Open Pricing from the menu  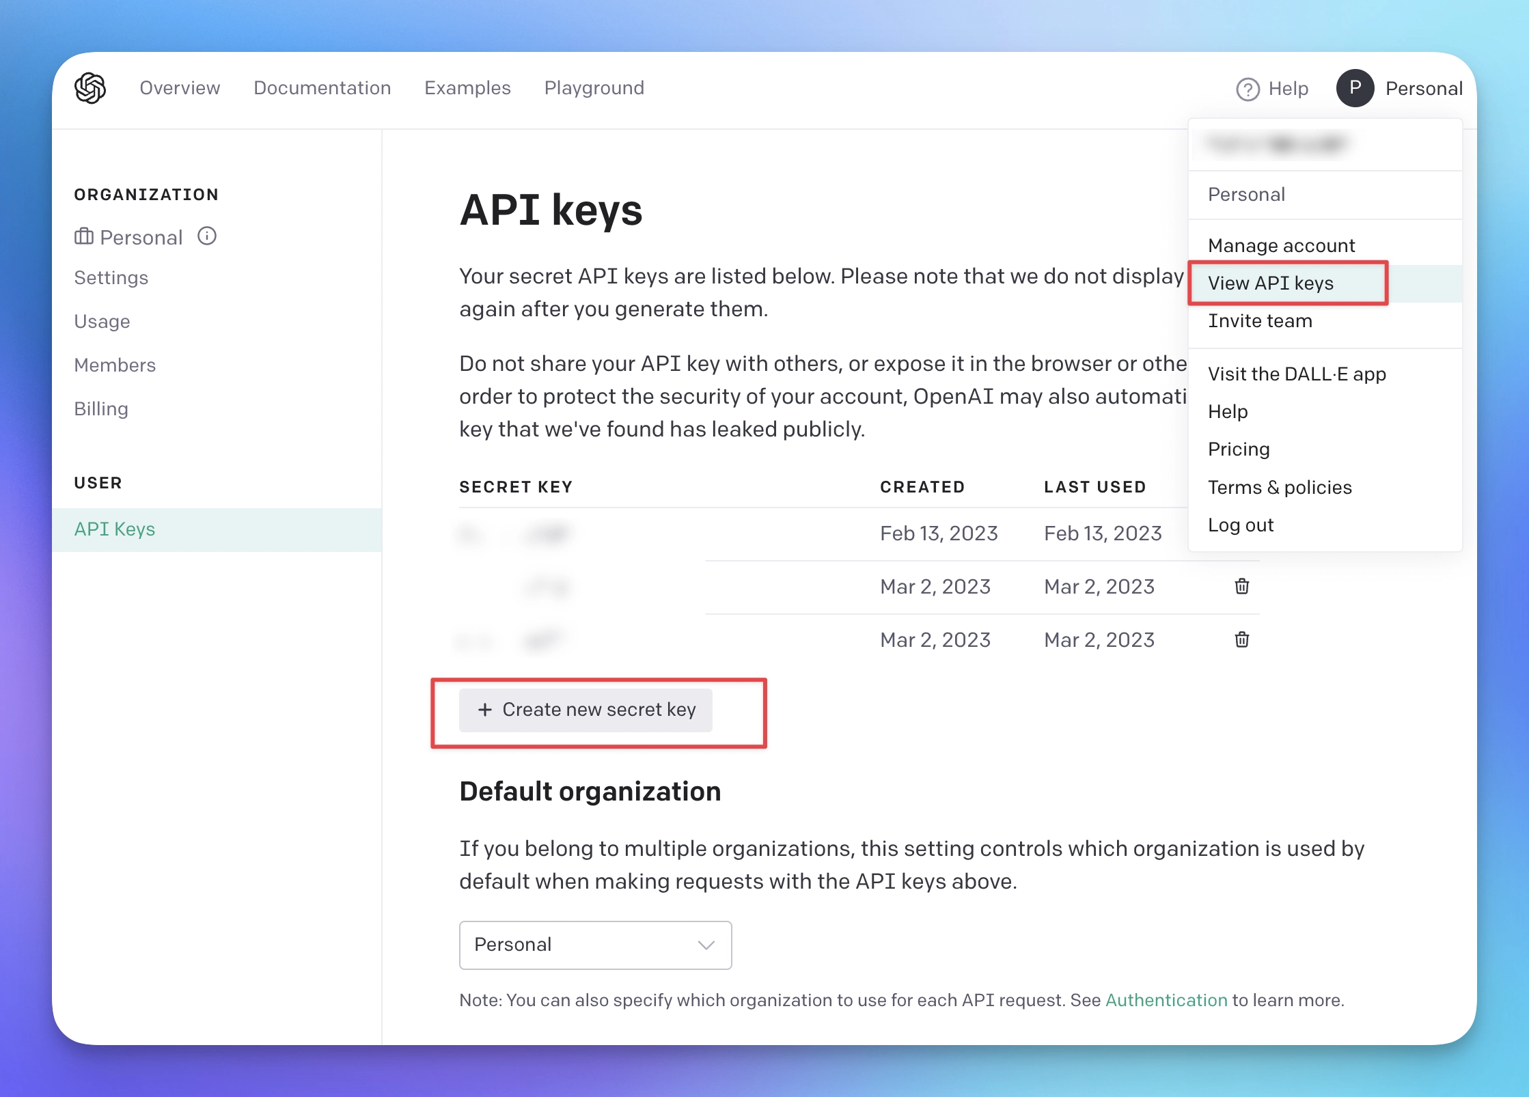click(1325, 449)
